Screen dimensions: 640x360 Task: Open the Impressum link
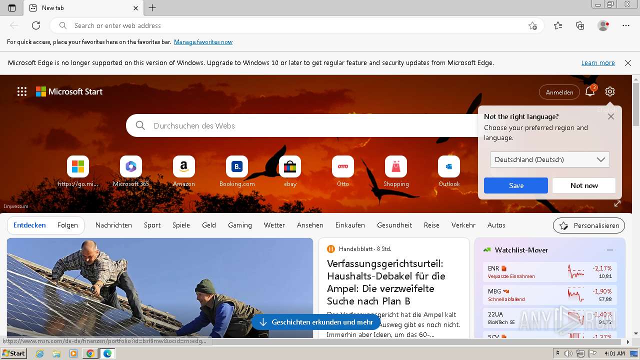click(16, 206)
